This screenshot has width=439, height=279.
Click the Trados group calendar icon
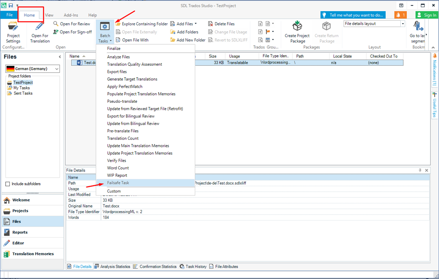click(268, 40)
